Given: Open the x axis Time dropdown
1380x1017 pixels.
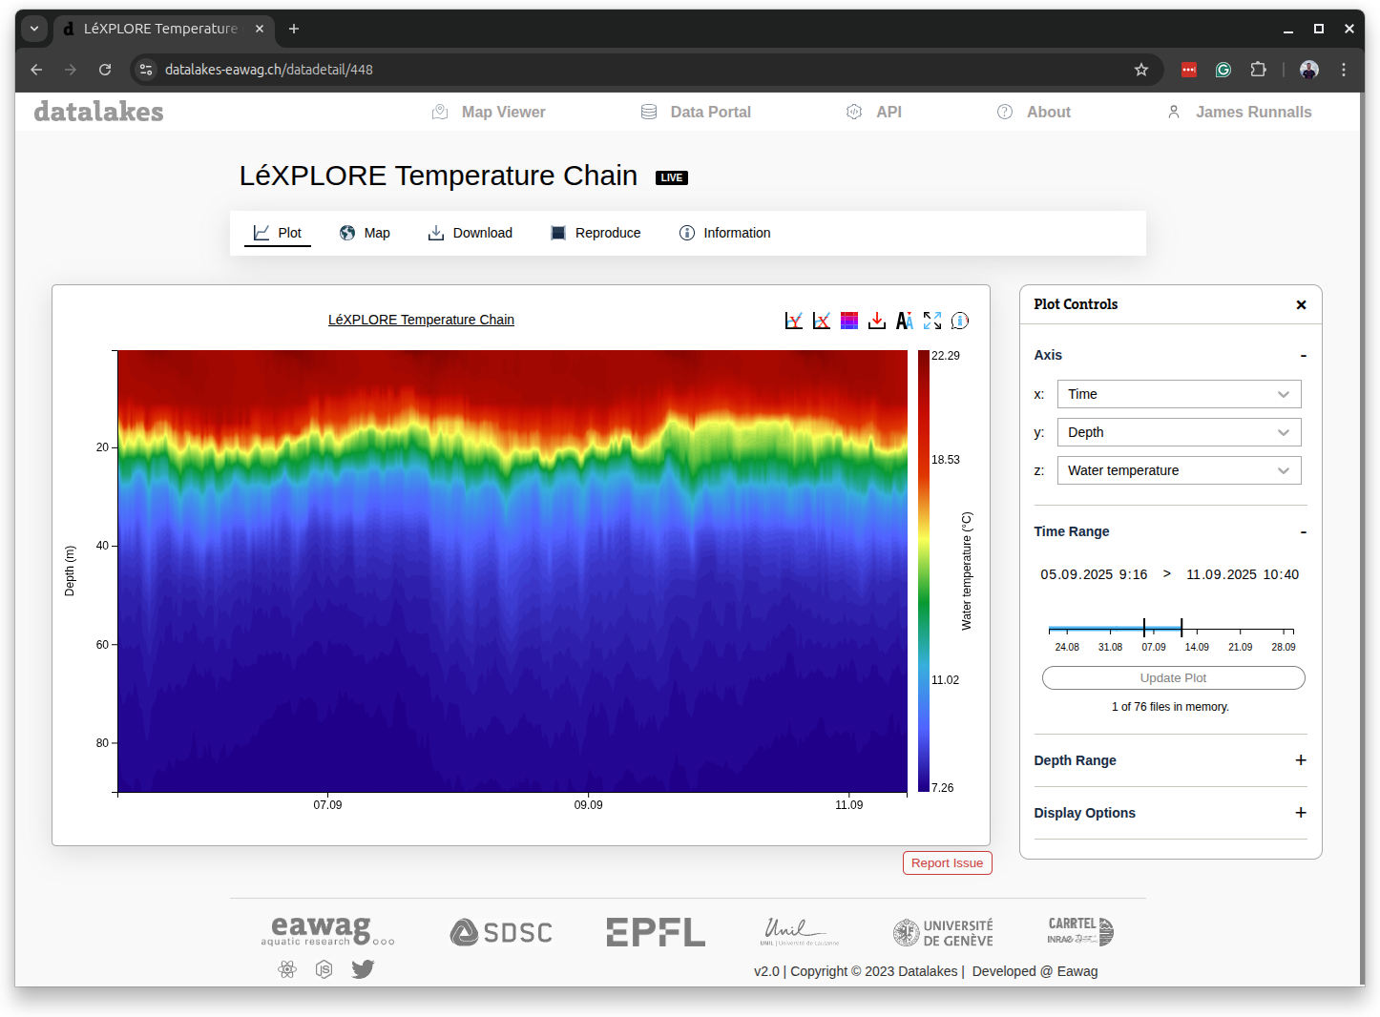Looking at the screenshot, I should point(1179,394).
